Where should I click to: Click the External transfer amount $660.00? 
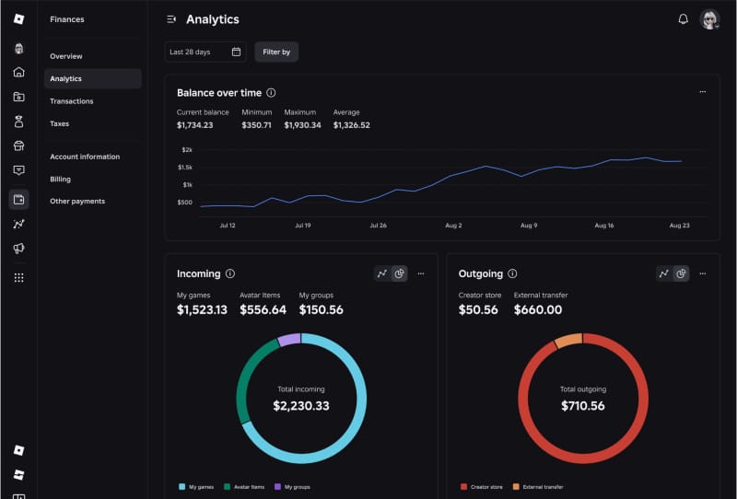pyautogui.click(x=538, y=309)
